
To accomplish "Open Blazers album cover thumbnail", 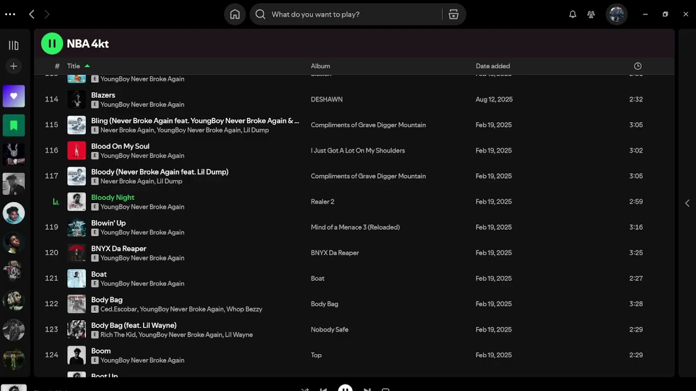I will point(77,99).
